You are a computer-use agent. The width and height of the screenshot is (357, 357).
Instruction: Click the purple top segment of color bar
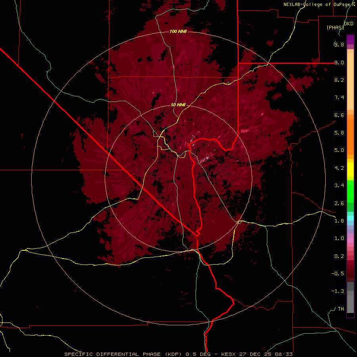(350, 40)
